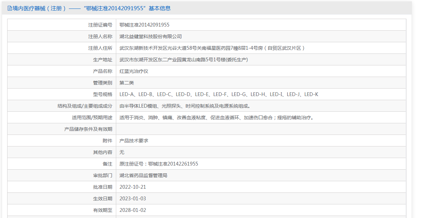Select intended use text 适用于消炎、消肿

216,118
